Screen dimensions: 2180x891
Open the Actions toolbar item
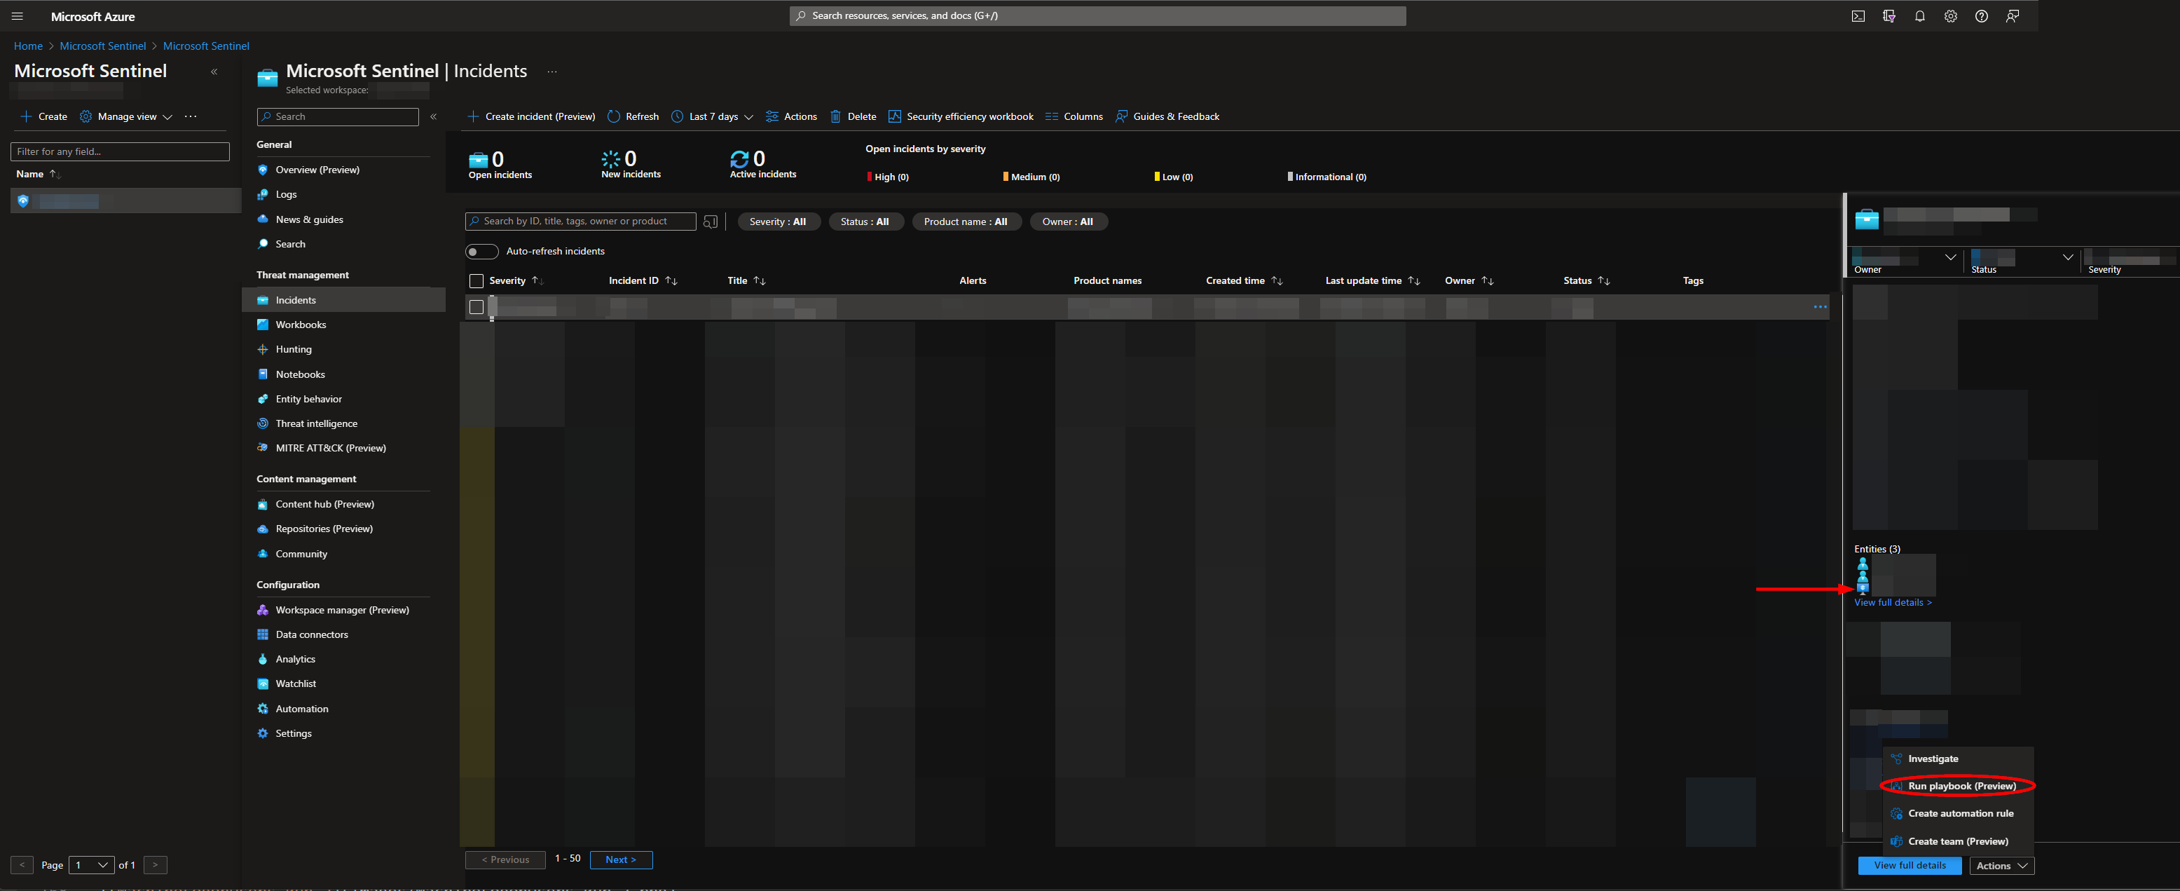point(791,117)
